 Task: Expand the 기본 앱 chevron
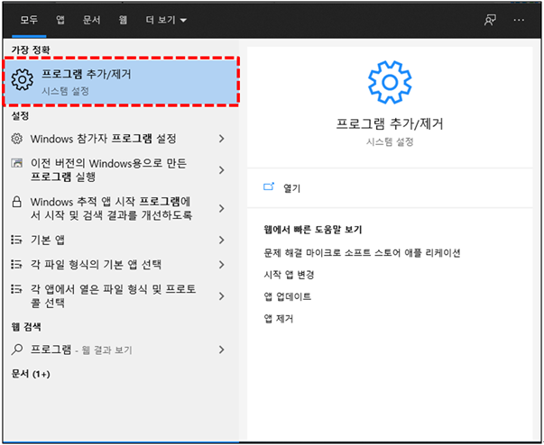click(x=221, y=240)
